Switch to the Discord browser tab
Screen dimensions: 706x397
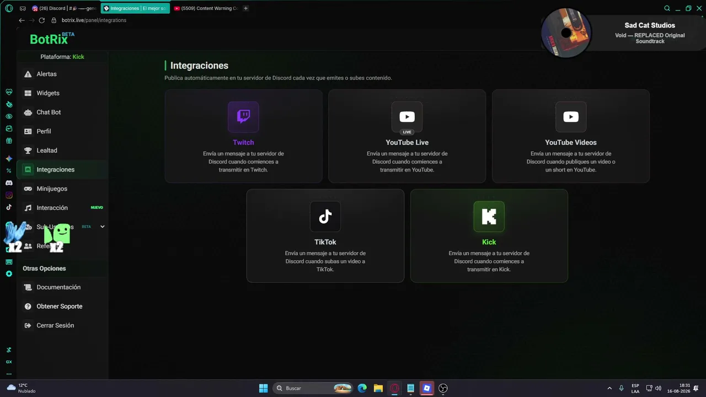click(63, 8)
